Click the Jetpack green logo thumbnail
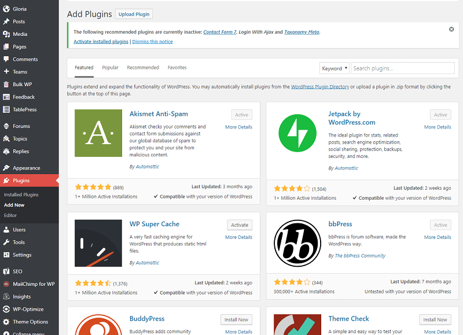The width and height of the screenshot is (463, 335). point(297,133)
